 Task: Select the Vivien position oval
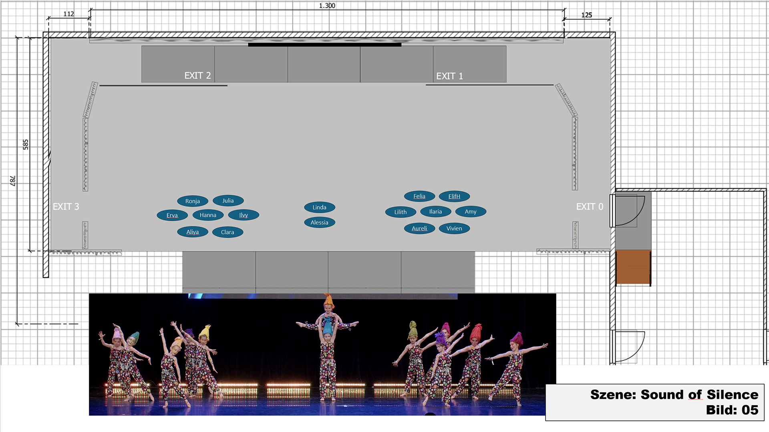click(x=454, y=228)
